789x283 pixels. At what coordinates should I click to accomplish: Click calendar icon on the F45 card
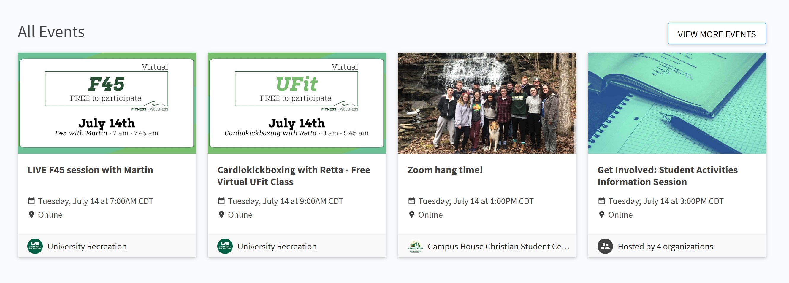(31, 201)
